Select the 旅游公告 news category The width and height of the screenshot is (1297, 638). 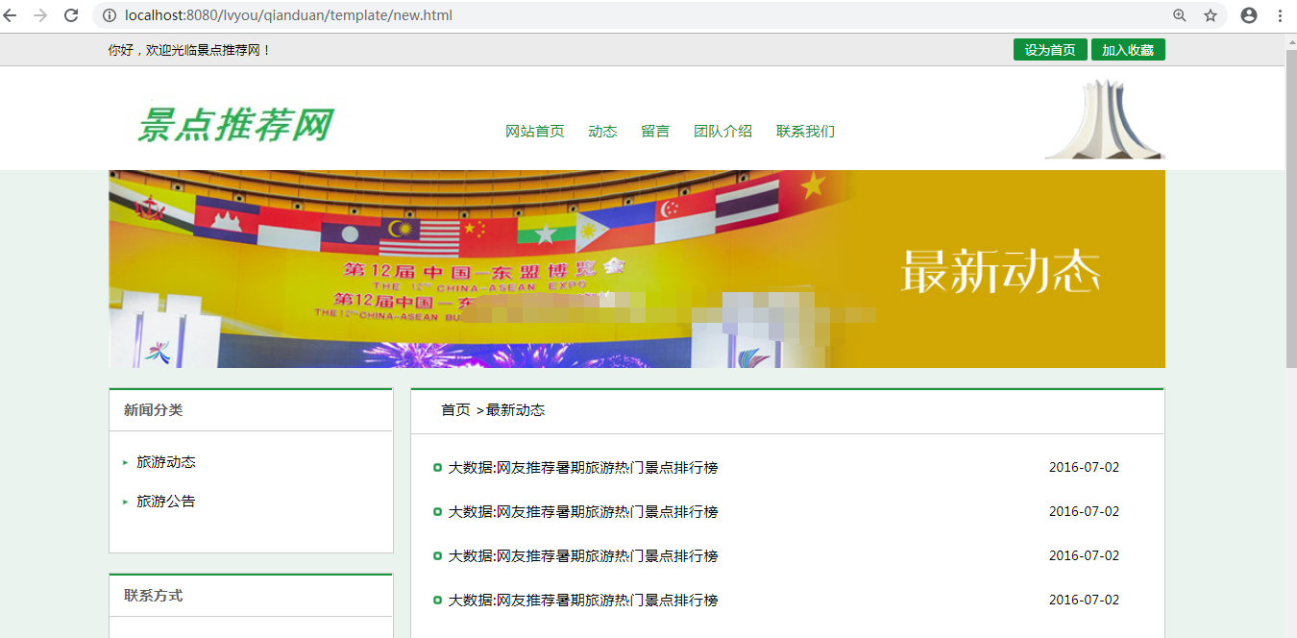pos(166,502)
